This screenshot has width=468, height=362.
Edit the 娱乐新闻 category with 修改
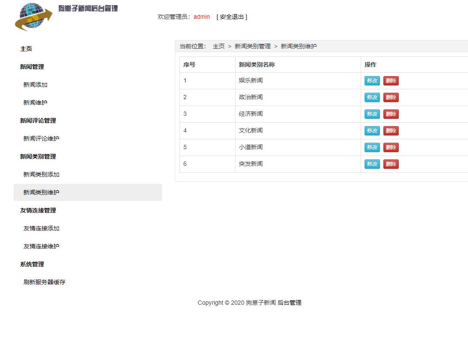372,80
